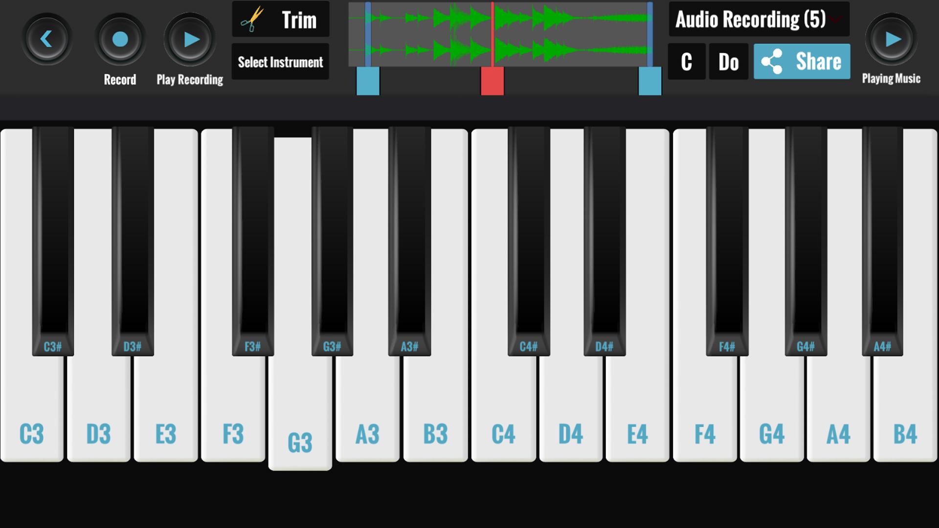Click the Share button to share
The image size is (939, 528).
802,61
